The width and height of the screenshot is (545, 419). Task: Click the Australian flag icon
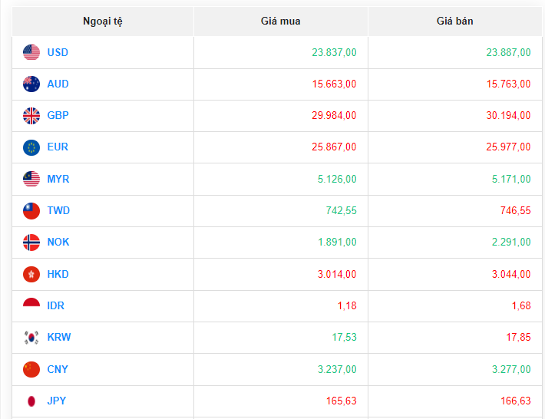(31, 84)
